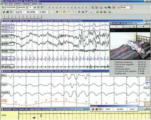Click the epoch number field showing 4
Viewport: 151px width, 120px height.
coord(30,7)
